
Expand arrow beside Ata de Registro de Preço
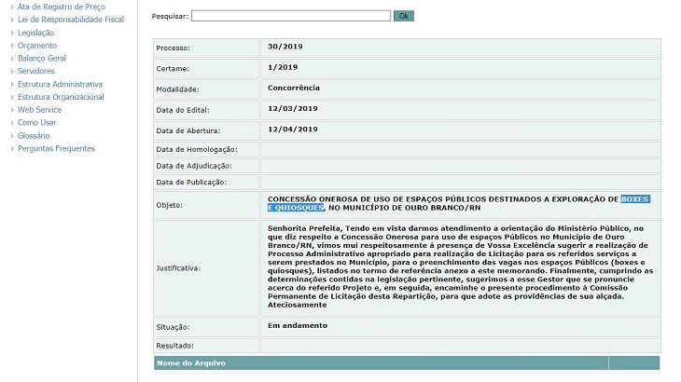(x=12, y=7)
